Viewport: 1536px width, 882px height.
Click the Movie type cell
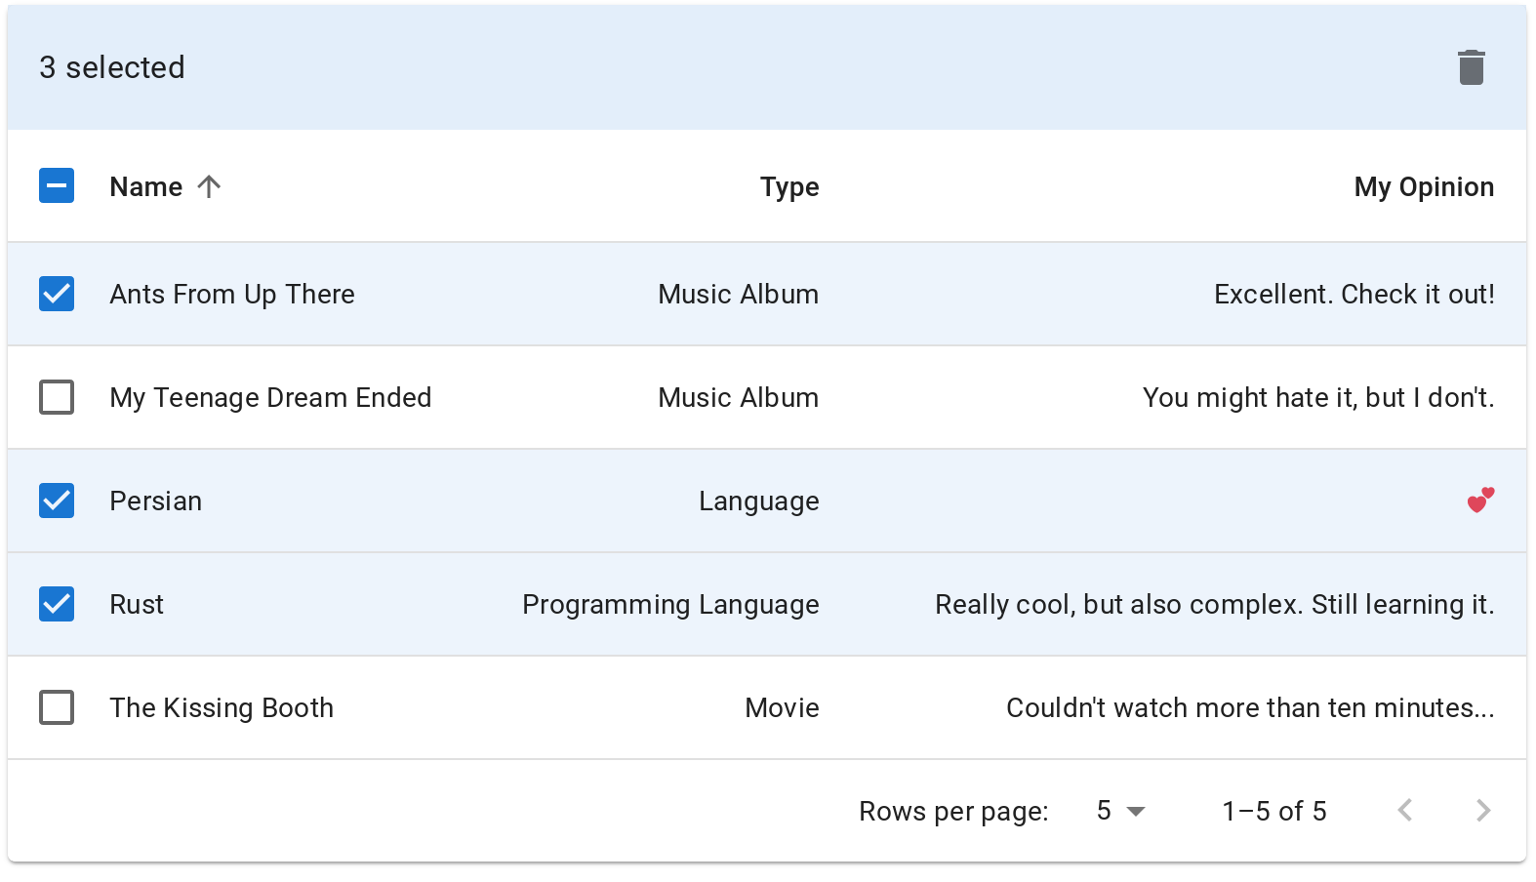tap(783, 708)
